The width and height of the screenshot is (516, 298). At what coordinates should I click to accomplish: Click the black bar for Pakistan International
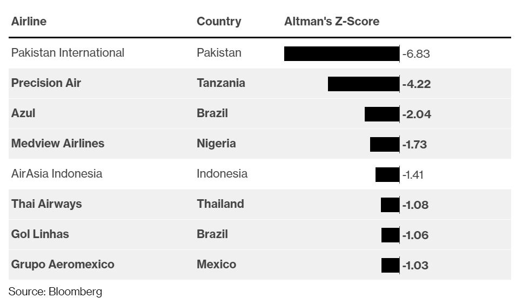point(342,53)
